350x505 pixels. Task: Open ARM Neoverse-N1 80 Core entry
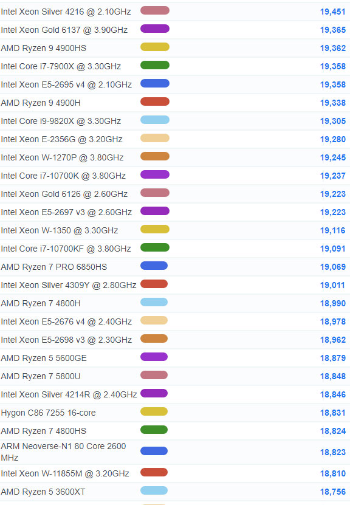[63, 452]
